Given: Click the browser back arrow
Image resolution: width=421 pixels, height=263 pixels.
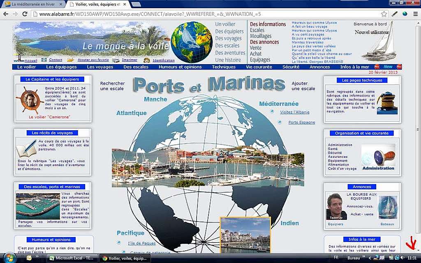Looking at the screenshot, I should pos(6,14).
